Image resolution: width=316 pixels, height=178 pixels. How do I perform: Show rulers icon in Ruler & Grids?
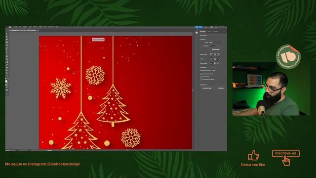click(211, 54)
